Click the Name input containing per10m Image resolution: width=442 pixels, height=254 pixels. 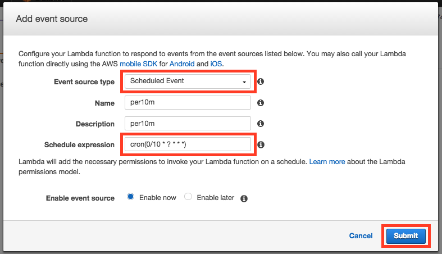[x=188, y=103]
